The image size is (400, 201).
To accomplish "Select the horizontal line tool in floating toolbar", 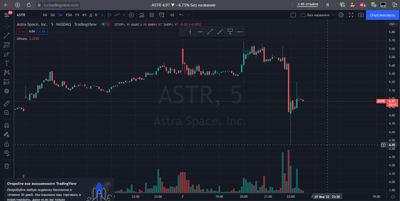I will click(200, 32).
